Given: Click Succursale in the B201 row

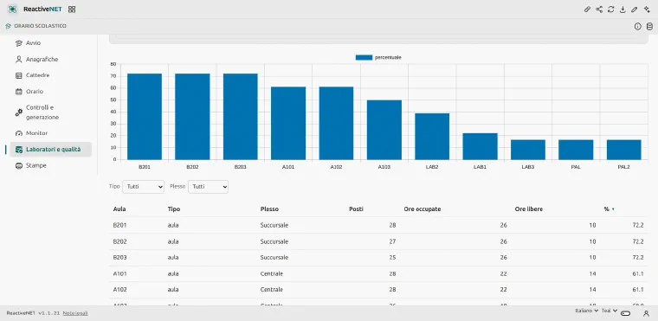Looking at the screenshot, I should (274, 225).
